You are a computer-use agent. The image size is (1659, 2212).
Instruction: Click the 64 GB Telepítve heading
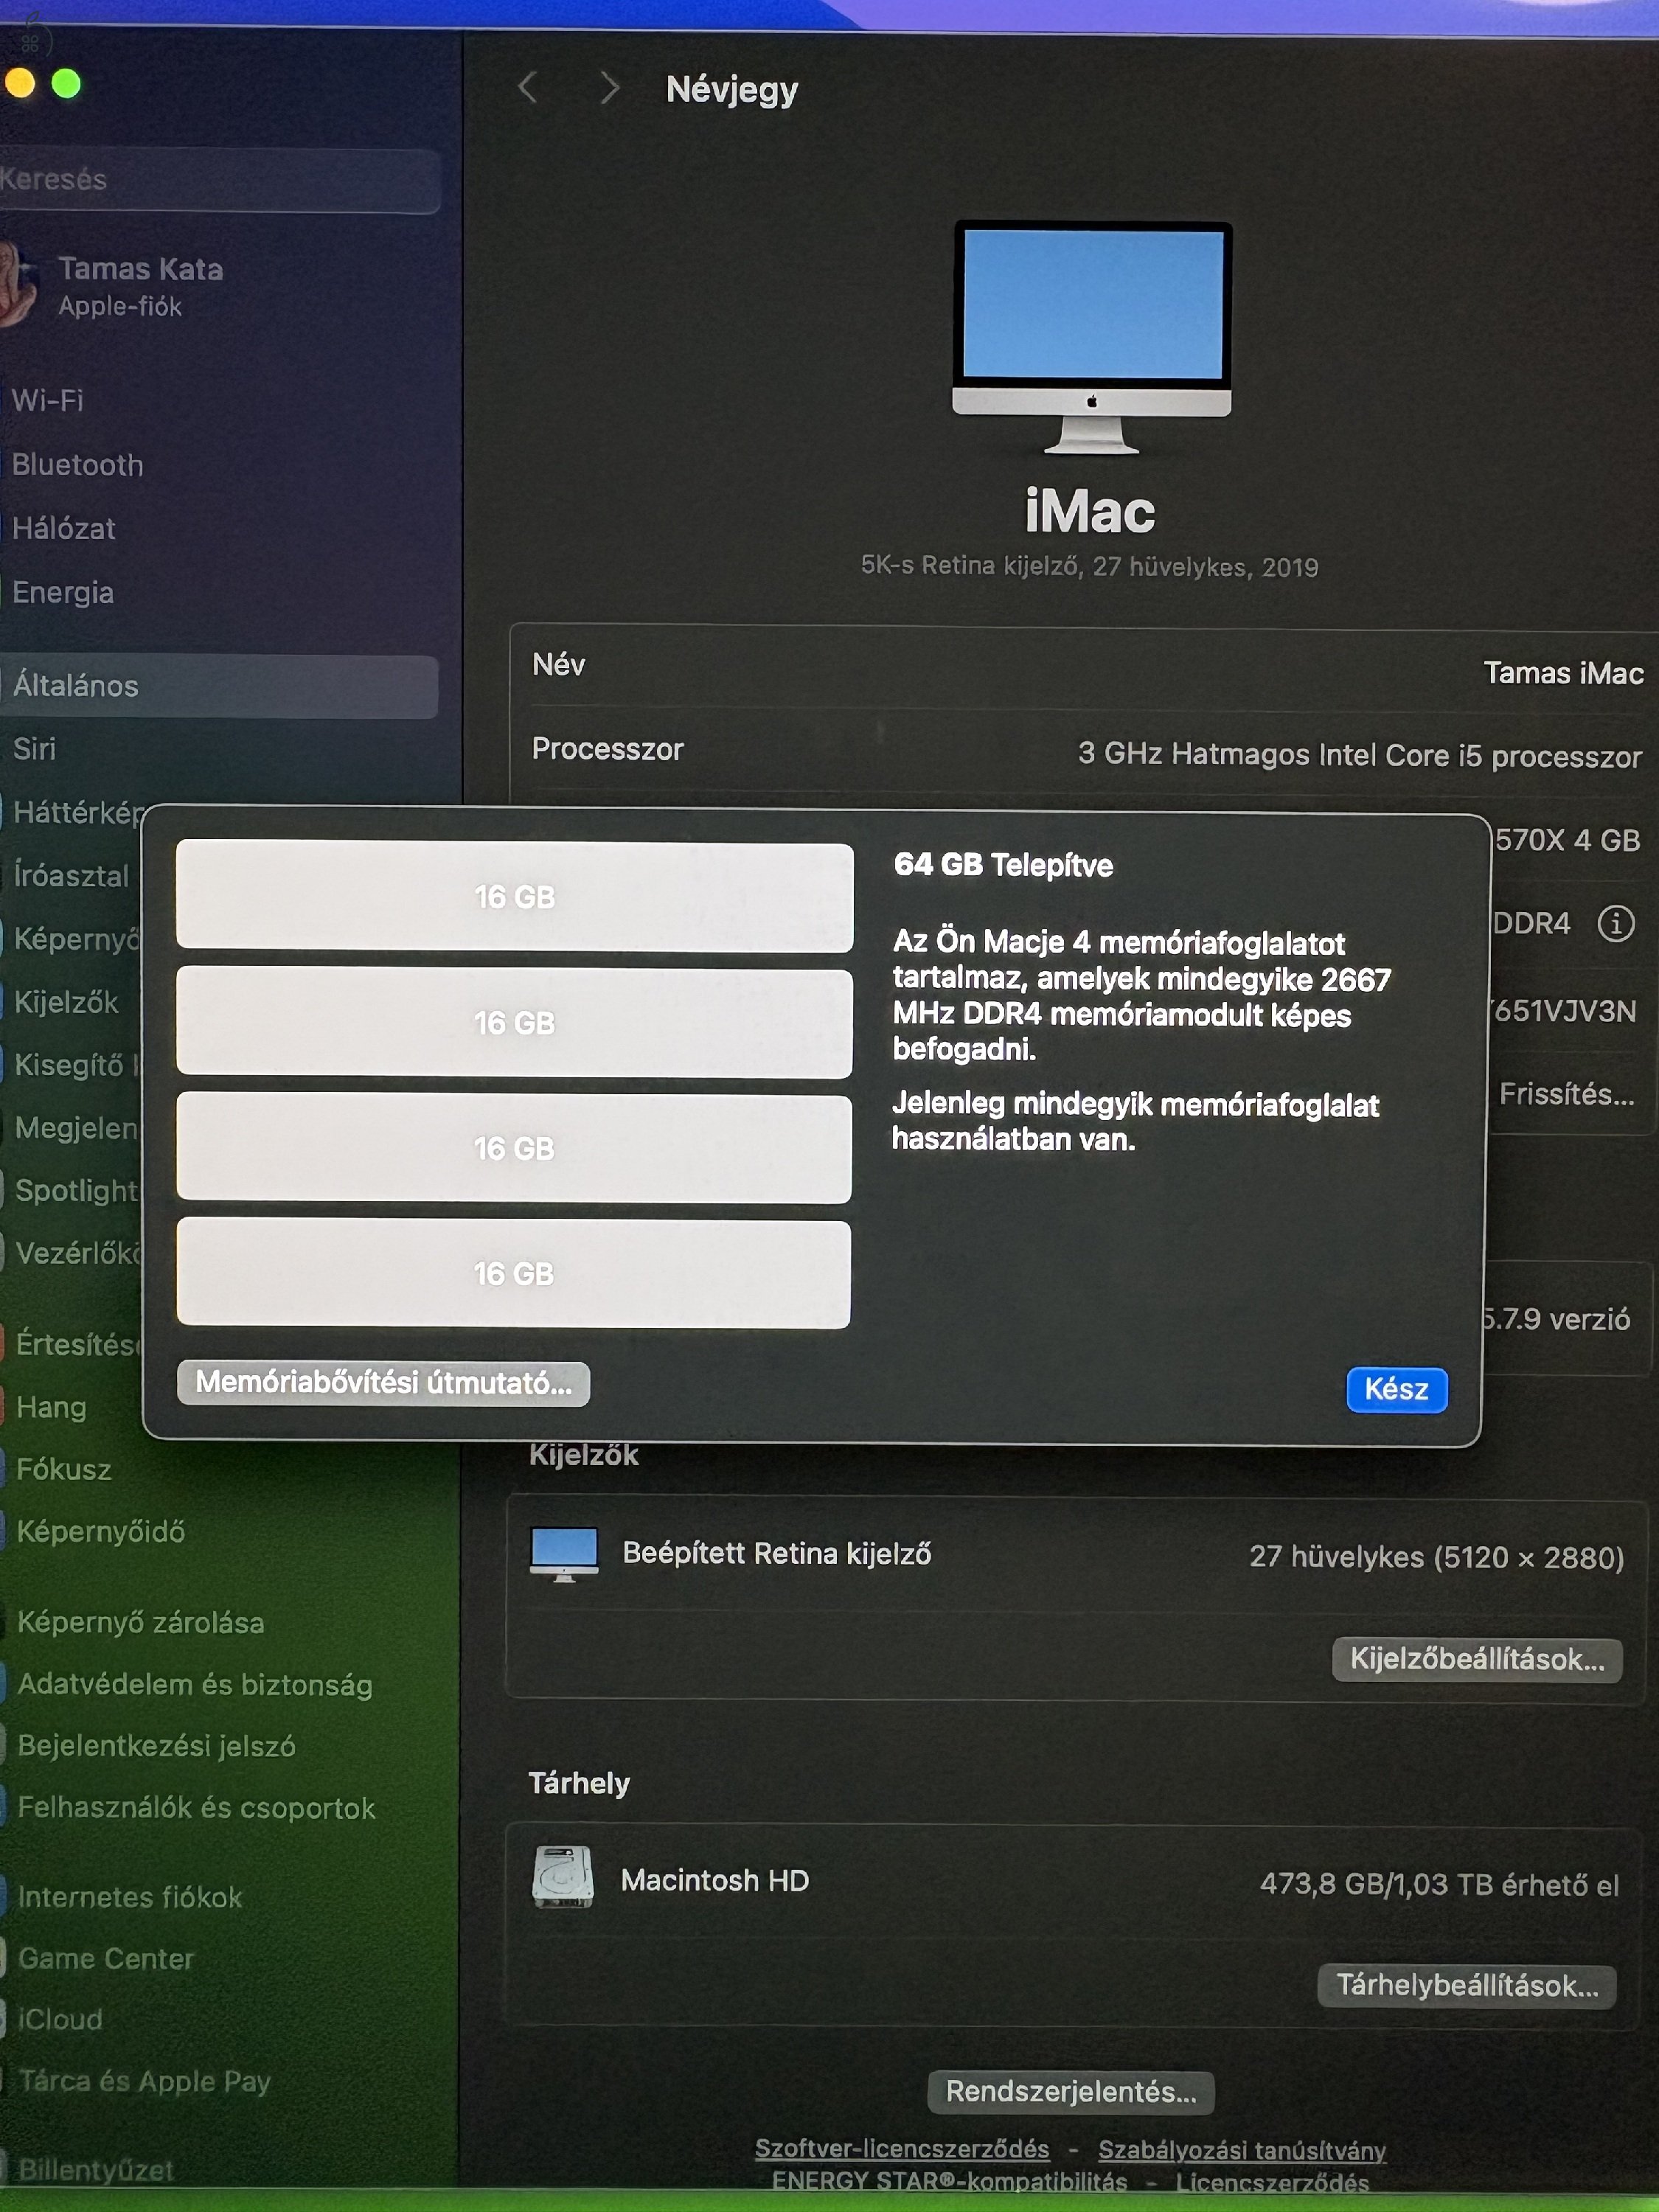(1003, 865)
